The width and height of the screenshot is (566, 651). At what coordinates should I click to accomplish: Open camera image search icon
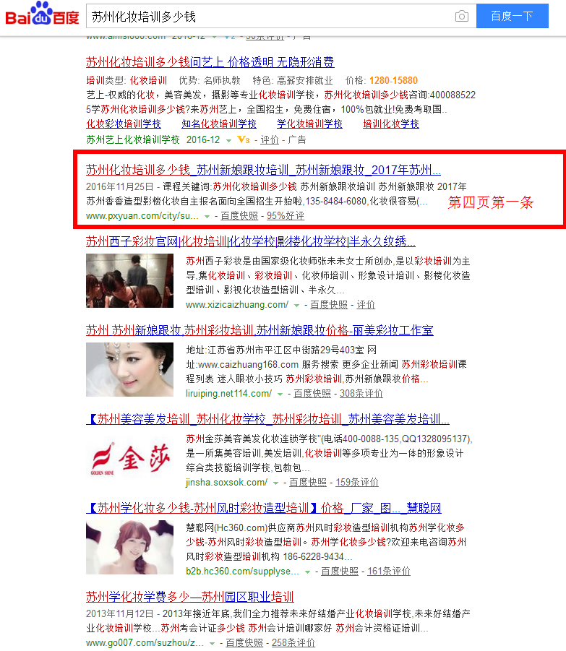click(x=461, y=16)
